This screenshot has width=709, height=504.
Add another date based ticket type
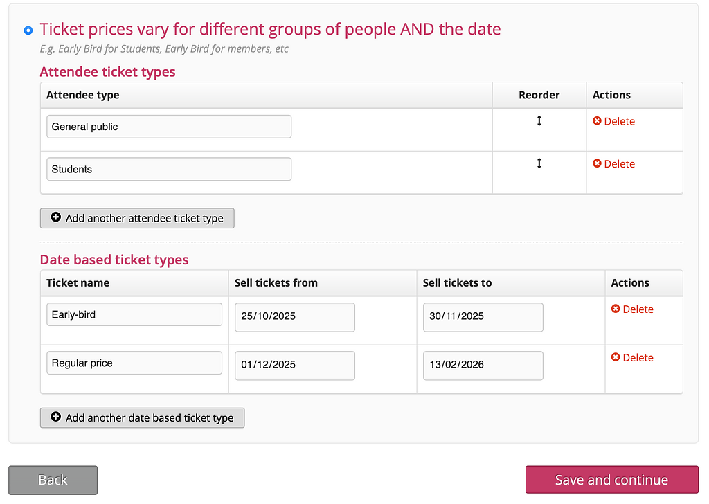(x=142, y=418)
